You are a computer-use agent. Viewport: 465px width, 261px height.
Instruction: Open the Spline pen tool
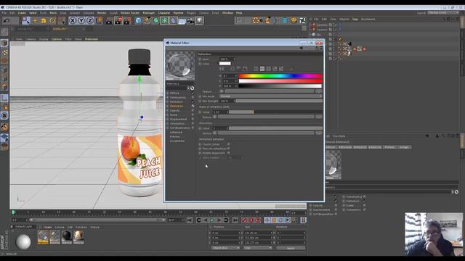pyautogui.click(x=147, y=20)
